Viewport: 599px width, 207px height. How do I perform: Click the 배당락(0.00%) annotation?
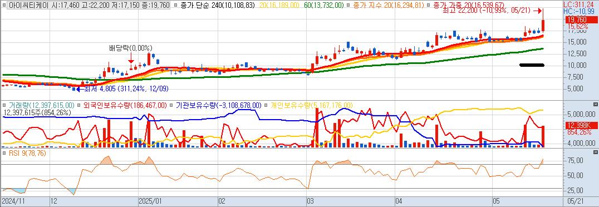[131, 48]
